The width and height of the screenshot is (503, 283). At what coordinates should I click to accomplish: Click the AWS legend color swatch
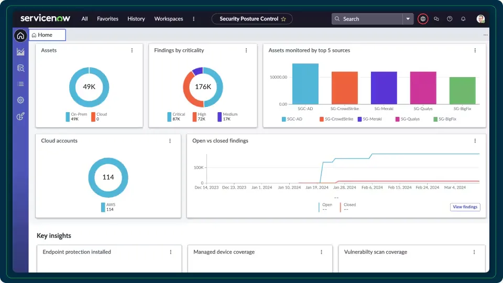pos(103,208)
